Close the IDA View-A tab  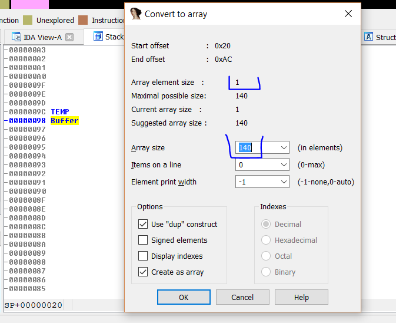coord(69,37)
